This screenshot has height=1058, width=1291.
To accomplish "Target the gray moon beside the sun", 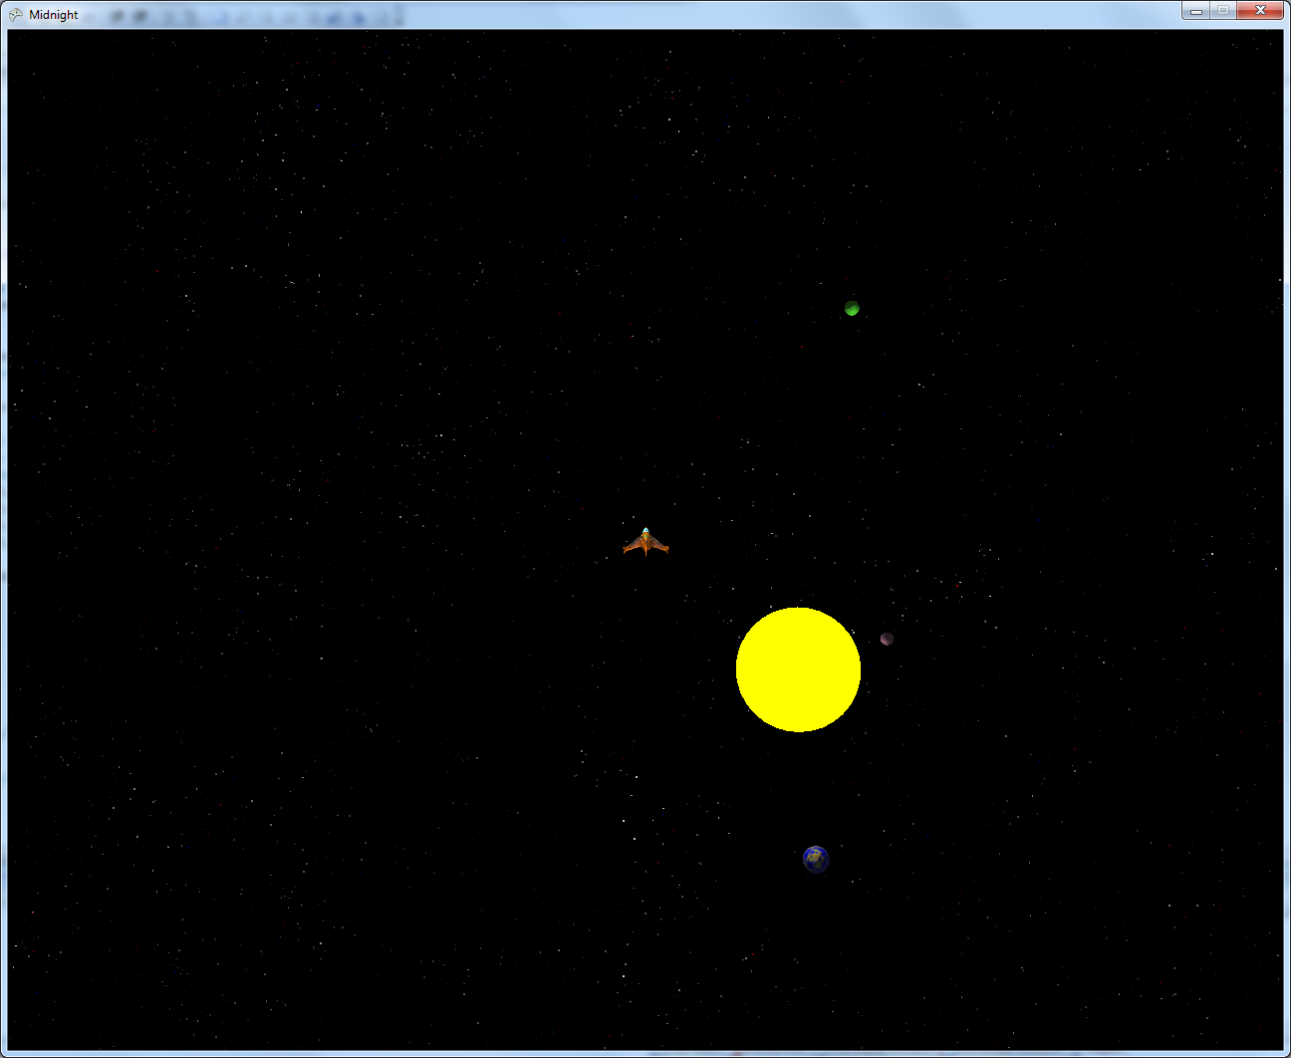I will [x=887, y=639].
